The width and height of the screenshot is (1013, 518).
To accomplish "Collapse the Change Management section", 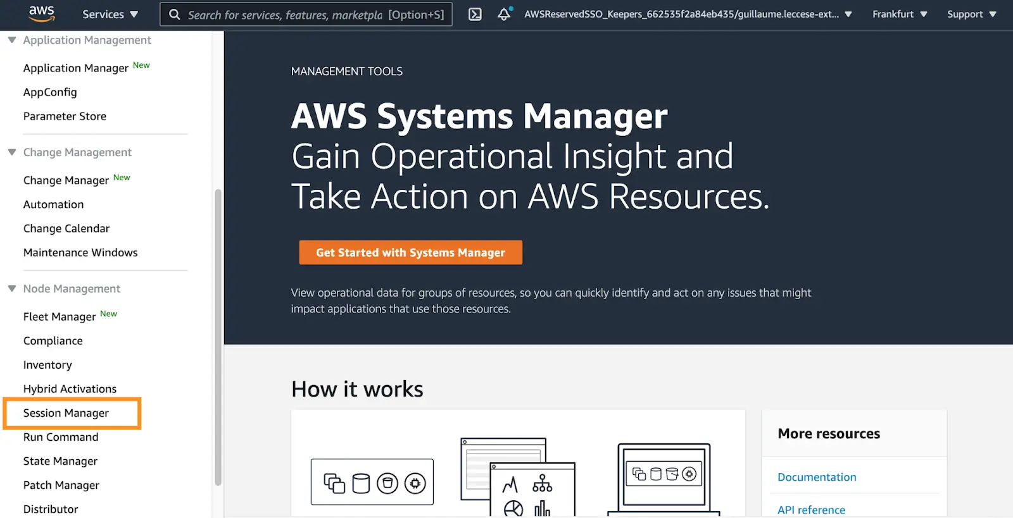I will tap(12, 152).
